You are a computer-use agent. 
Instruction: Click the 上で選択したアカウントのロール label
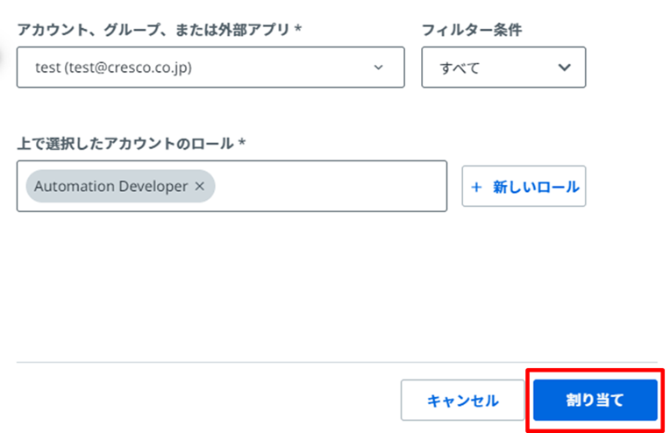pyautogui.click(x=125, y=144)
